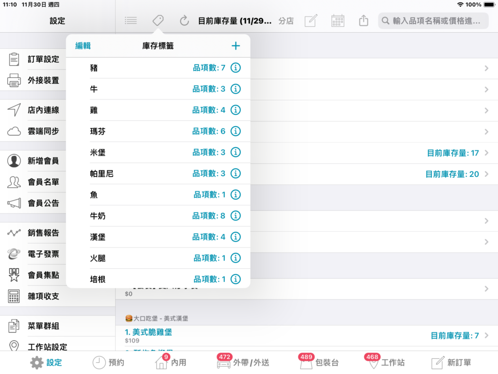This screenshot has width=498, height=374.
Task: Tap the Wi-Fi icon in status bar
Action: 460,4
